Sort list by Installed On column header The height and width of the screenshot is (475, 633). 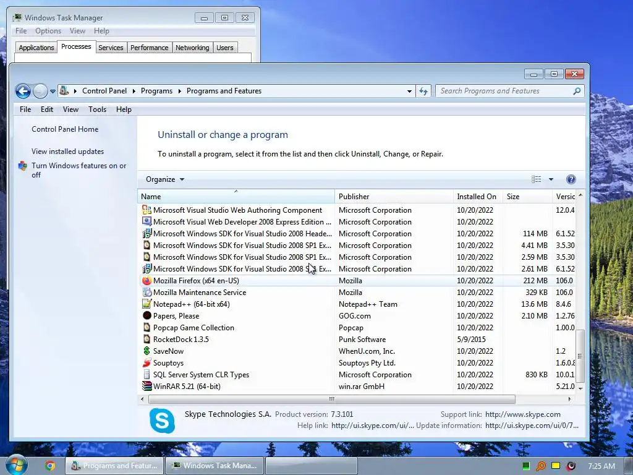[478, 197]
